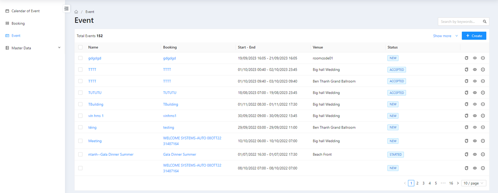Select the checkbox beside the Meeting event

[80, 141]
